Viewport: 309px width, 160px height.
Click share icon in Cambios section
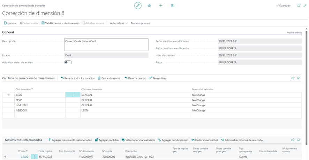pos(293,78)
